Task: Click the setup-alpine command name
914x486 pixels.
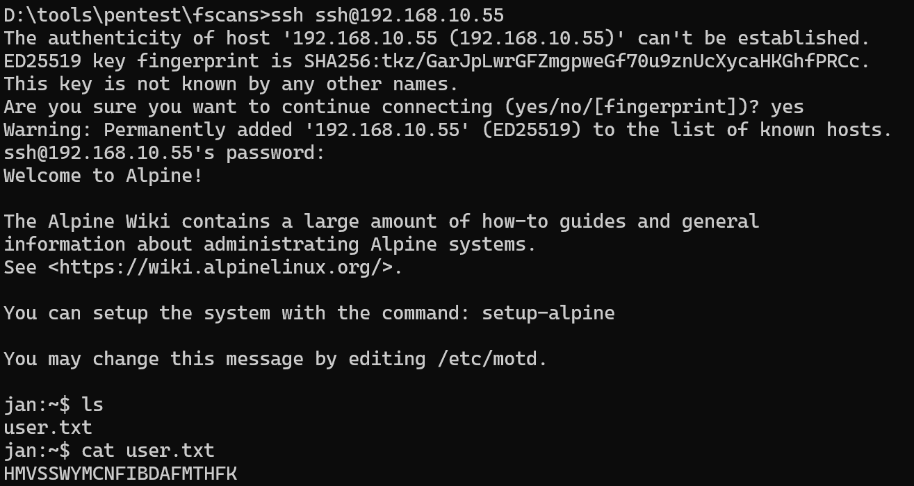Action: point(548,313)
